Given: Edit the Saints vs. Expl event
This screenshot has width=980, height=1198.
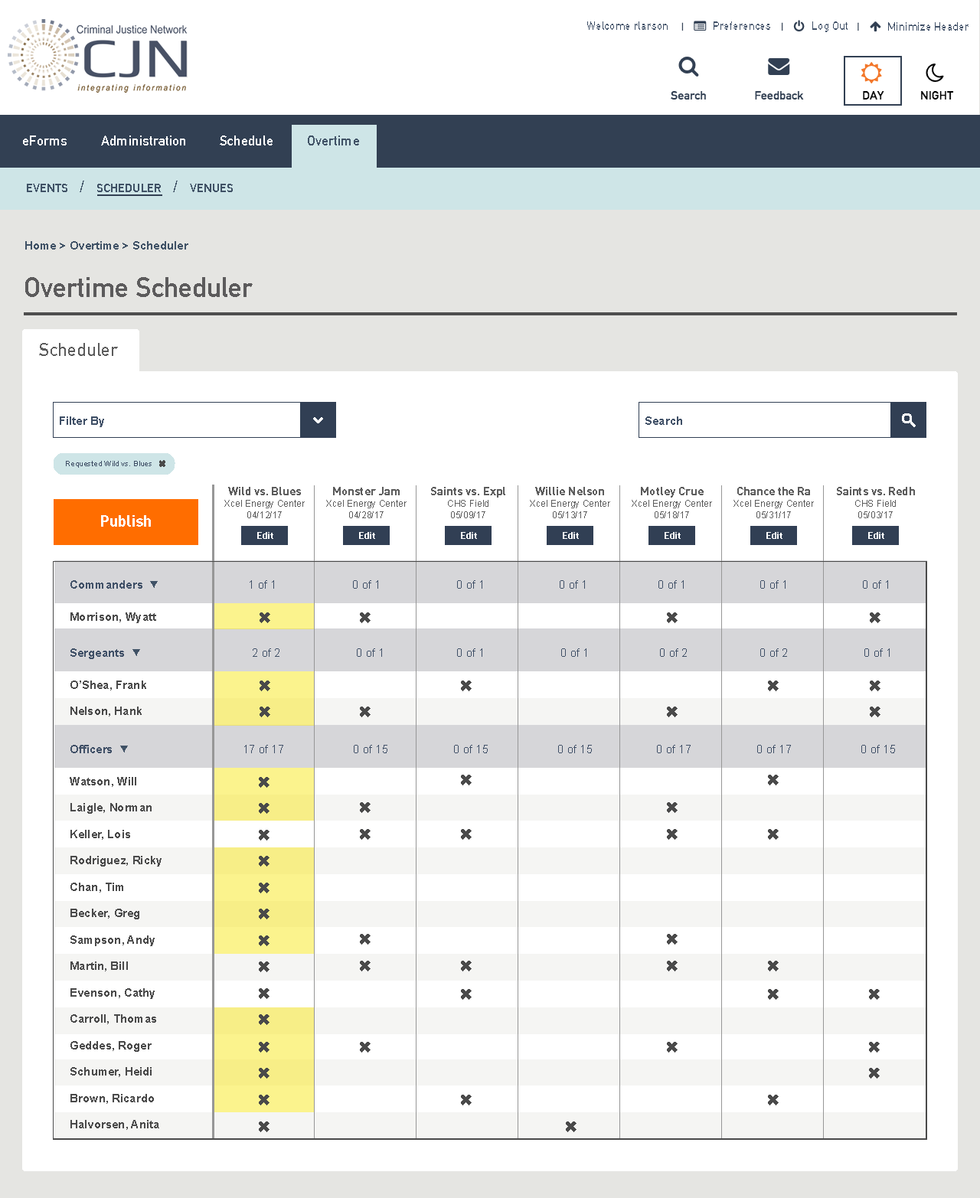Looking at the screenshot, I should (468, 536).
